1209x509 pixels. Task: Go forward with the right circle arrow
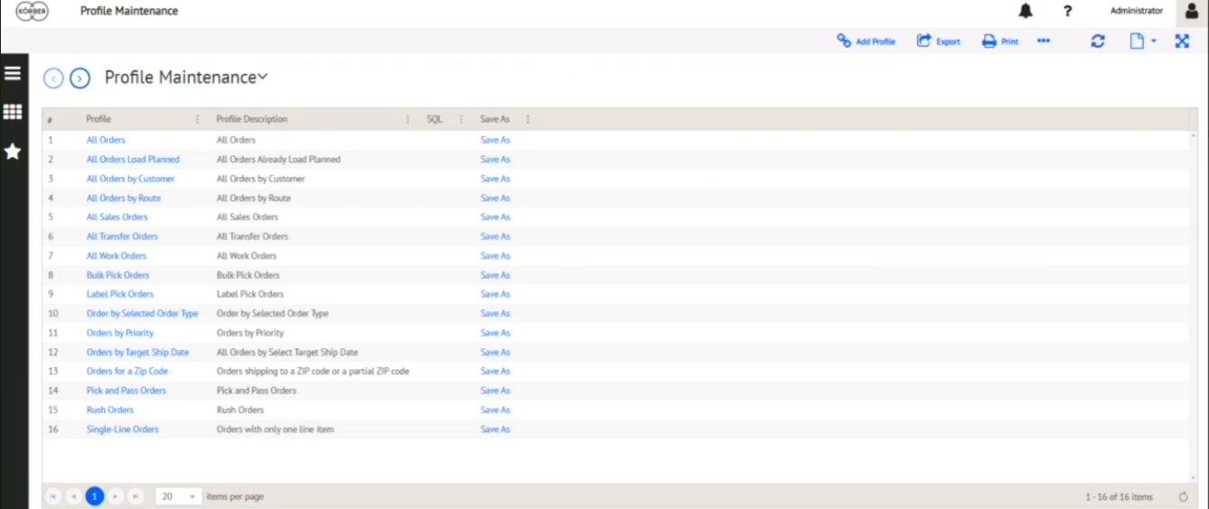[80, 79]
